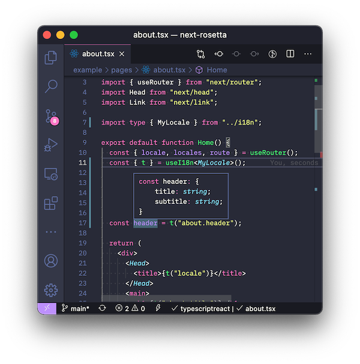Click 'example' in the breadcrumb
360x364 pixels.
coord(88,70)
